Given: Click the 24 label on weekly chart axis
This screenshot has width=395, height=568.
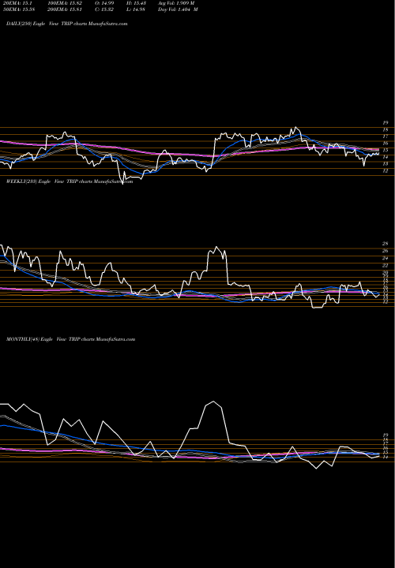Looking at the screenshot, I should click(x=386, y=258).
